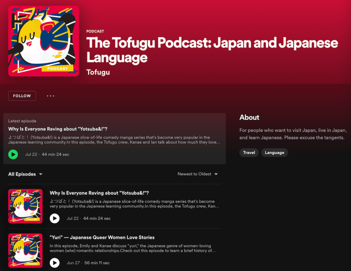The image size is (351, 271).
Task: Follow the Tofugu Podcast
Action: tap(22, 96)
